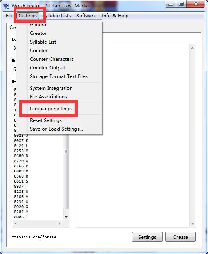Select the row 0424 L
The image size is (208, 254).
pyautogui.click(x=21, y=146)
